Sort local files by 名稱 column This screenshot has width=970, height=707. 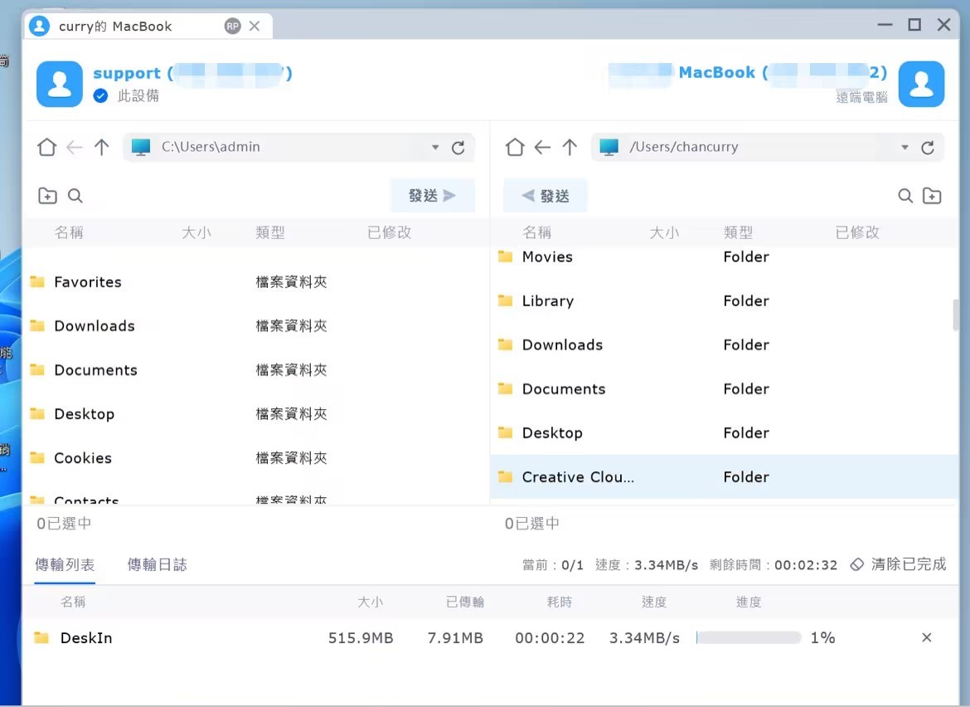point(69,232)
